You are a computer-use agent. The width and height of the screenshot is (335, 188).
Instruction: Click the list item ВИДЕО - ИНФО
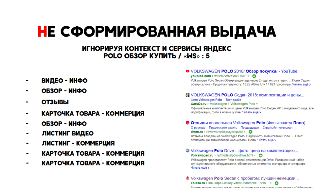(64, 81)
